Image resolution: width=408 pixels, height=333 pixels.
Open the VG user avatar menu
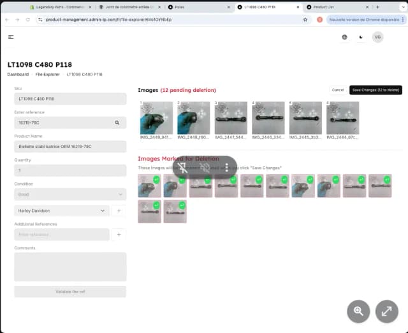point(378,37)
